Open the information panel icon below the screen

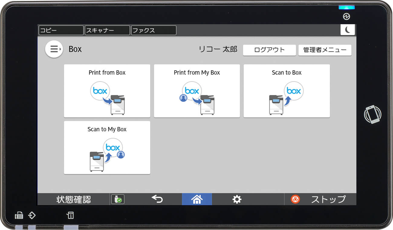(x=70, y=215)
